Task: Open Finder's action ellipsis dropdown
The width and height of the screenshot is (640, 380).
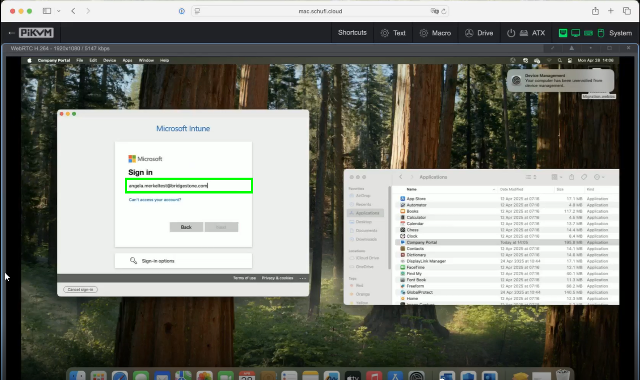Action: pyautogui.click(x=599, y=177)
